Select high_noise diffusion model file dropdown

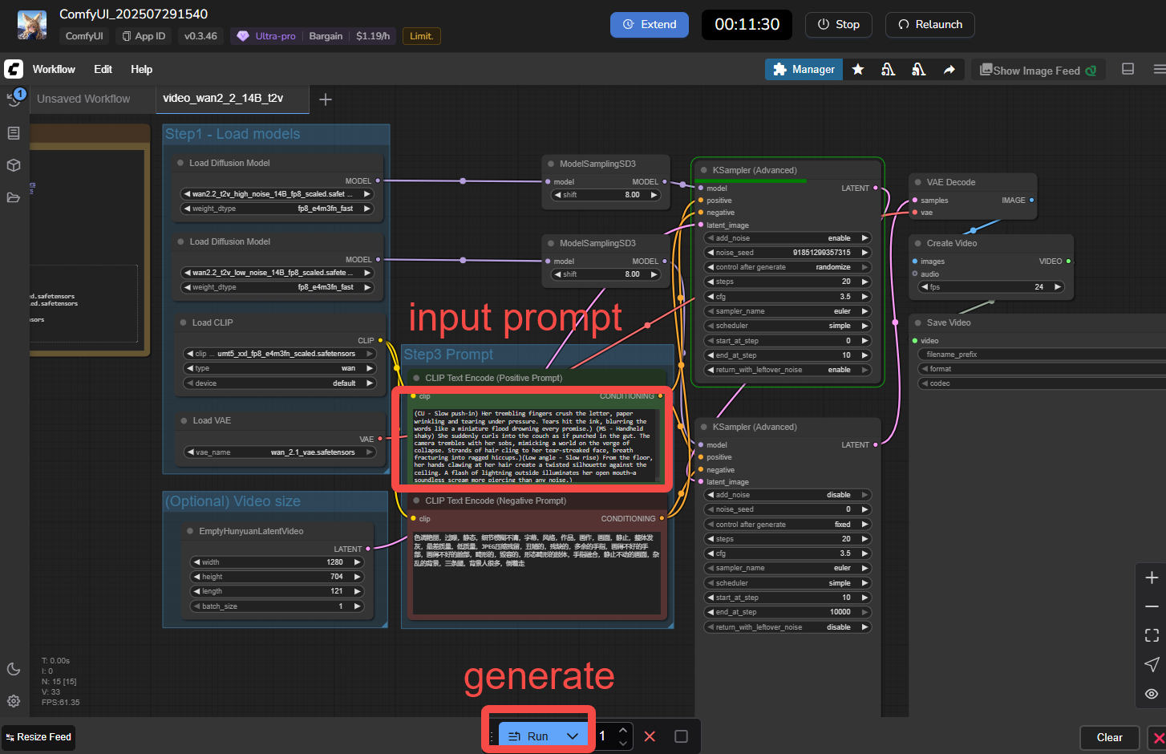click(x=277, y=194)
